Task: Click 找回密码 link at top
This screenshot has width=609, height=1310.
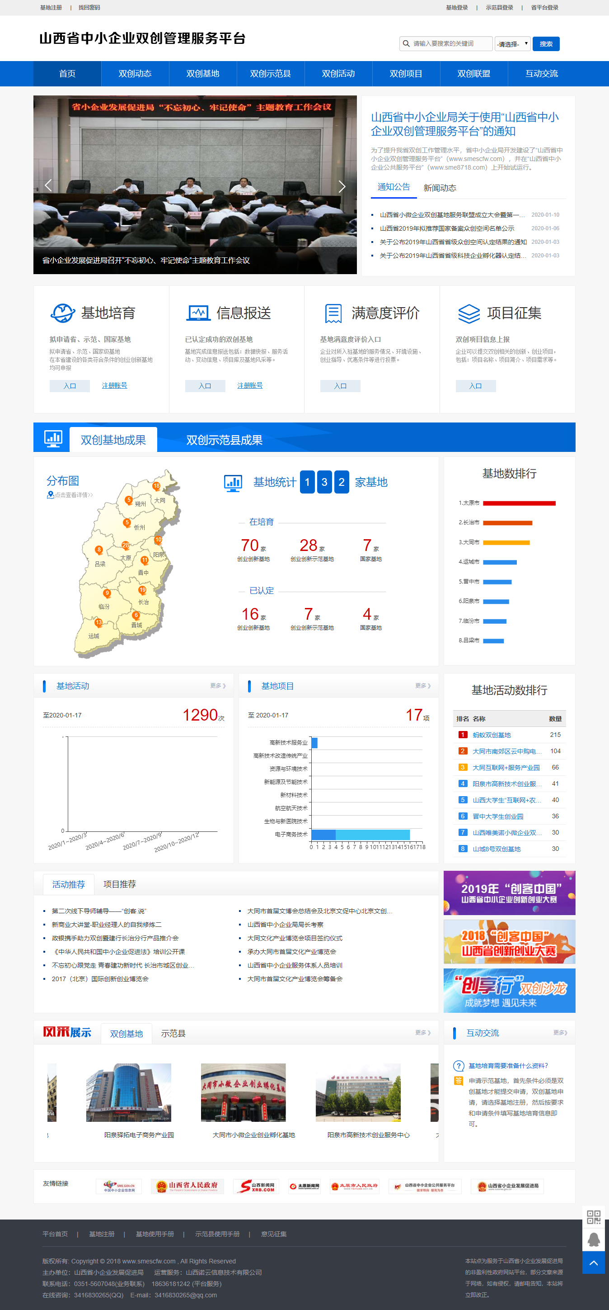Action: pos(89,8)
